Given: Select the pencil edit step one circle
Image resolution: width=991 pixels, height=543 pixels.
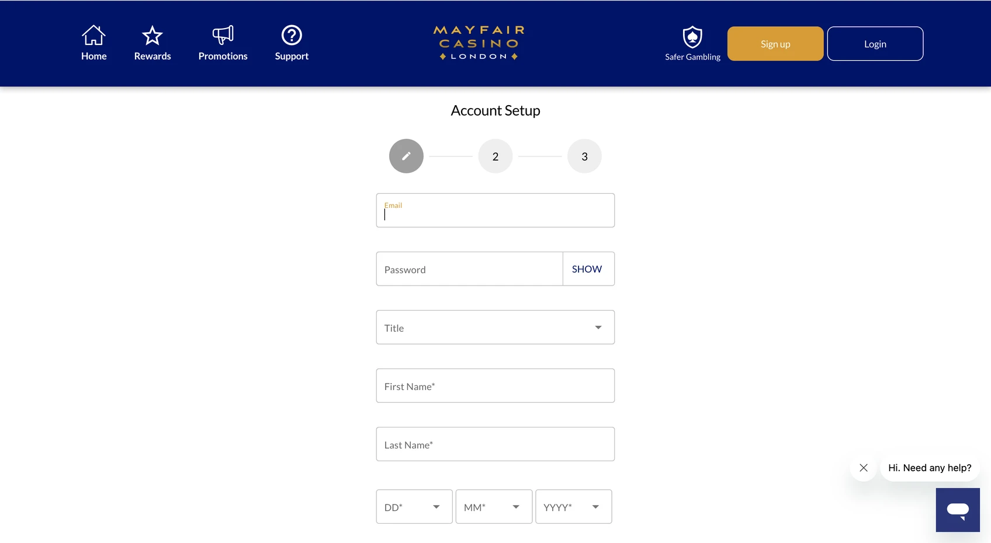Looking at the screenshot, I should 406,156.
